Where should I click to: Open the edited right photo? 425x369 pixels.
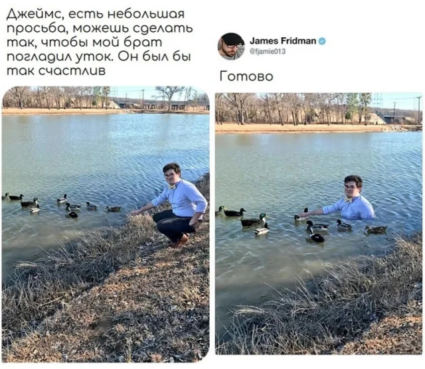click(319, 224)
